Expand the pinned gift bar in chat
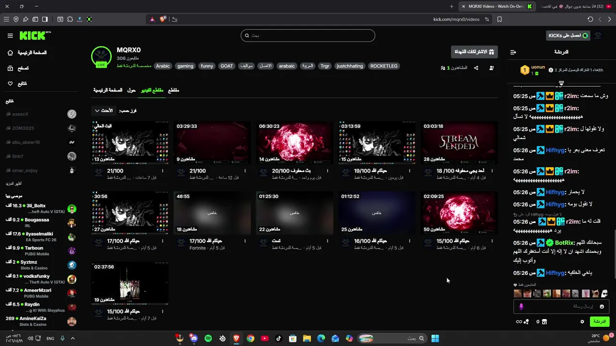This screenshot has width=616, height=346. point(561,84)
